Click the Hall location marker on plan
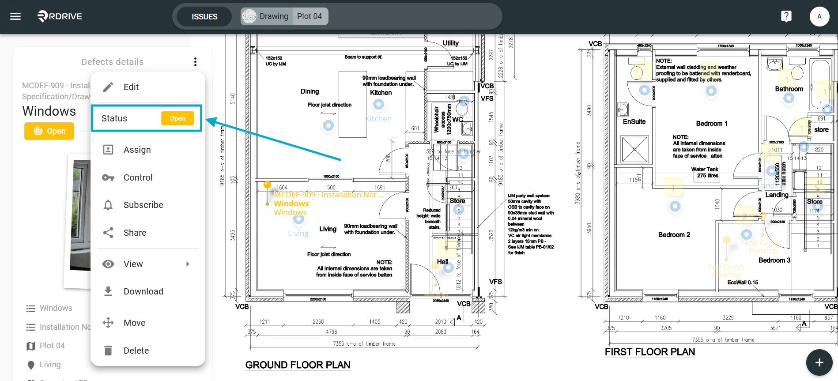 coord(449,267)
